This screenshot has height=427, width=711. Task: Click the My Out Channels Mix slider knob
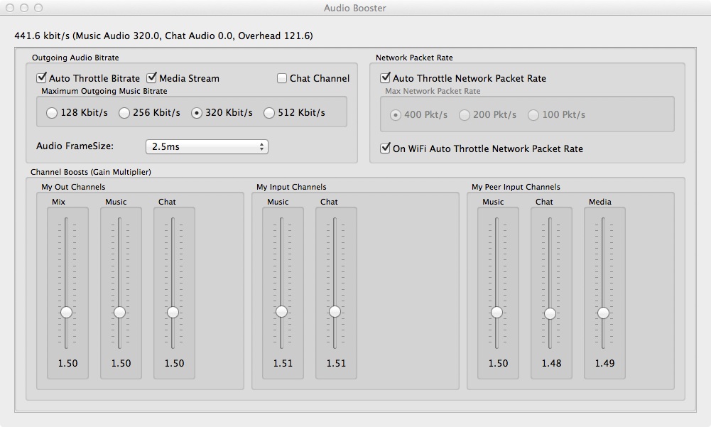pyautogui.click(x=66, y=312)
